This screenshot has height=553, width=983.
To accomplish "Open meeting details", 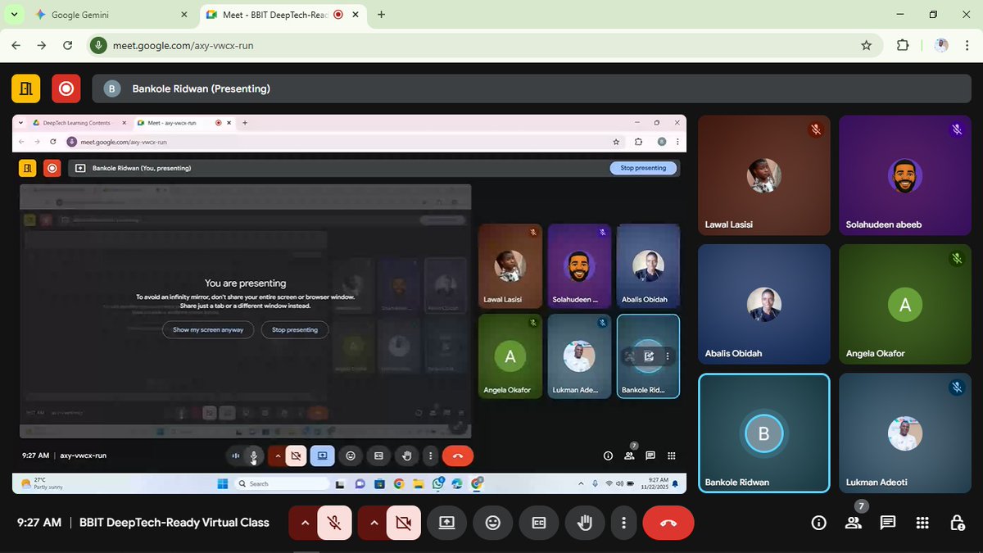I will 818,522.
